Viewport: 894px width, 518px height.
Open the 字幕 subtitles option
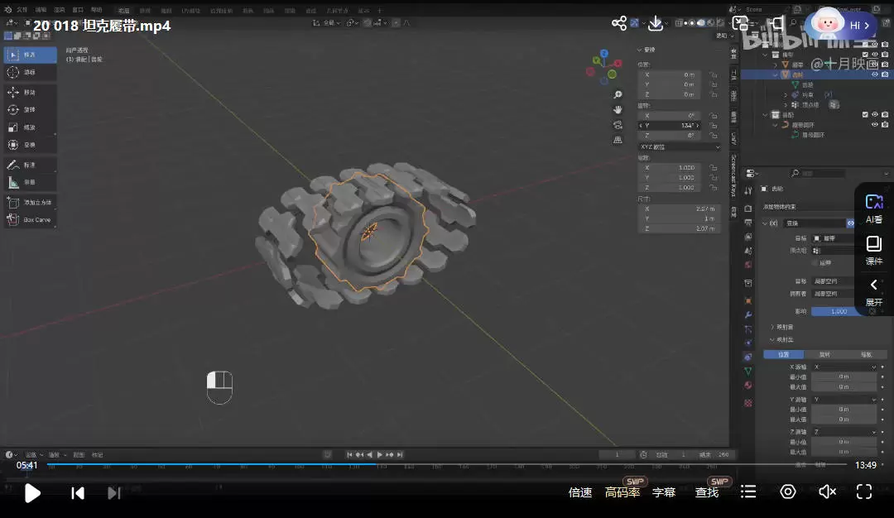pyautogui.click(x=664, y=492)
